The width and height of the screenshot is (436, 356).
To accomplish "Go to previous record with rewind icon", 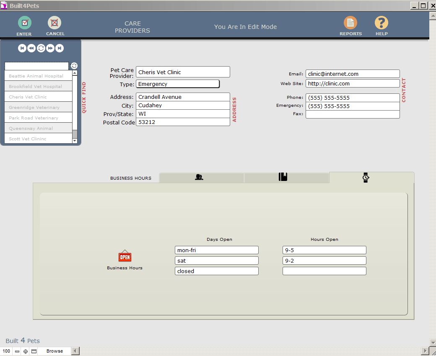I will (x=31, y=48).
